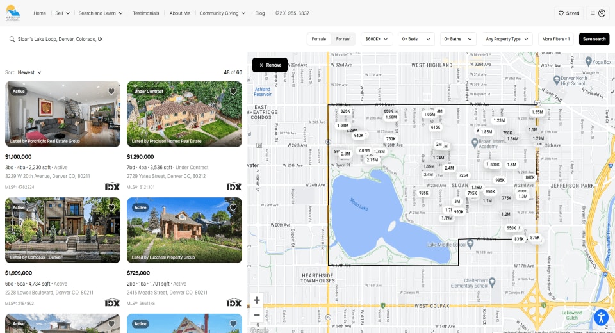The image size is (615, 333).
Task: Expand the Sell menu
Action: click(62, 13)
